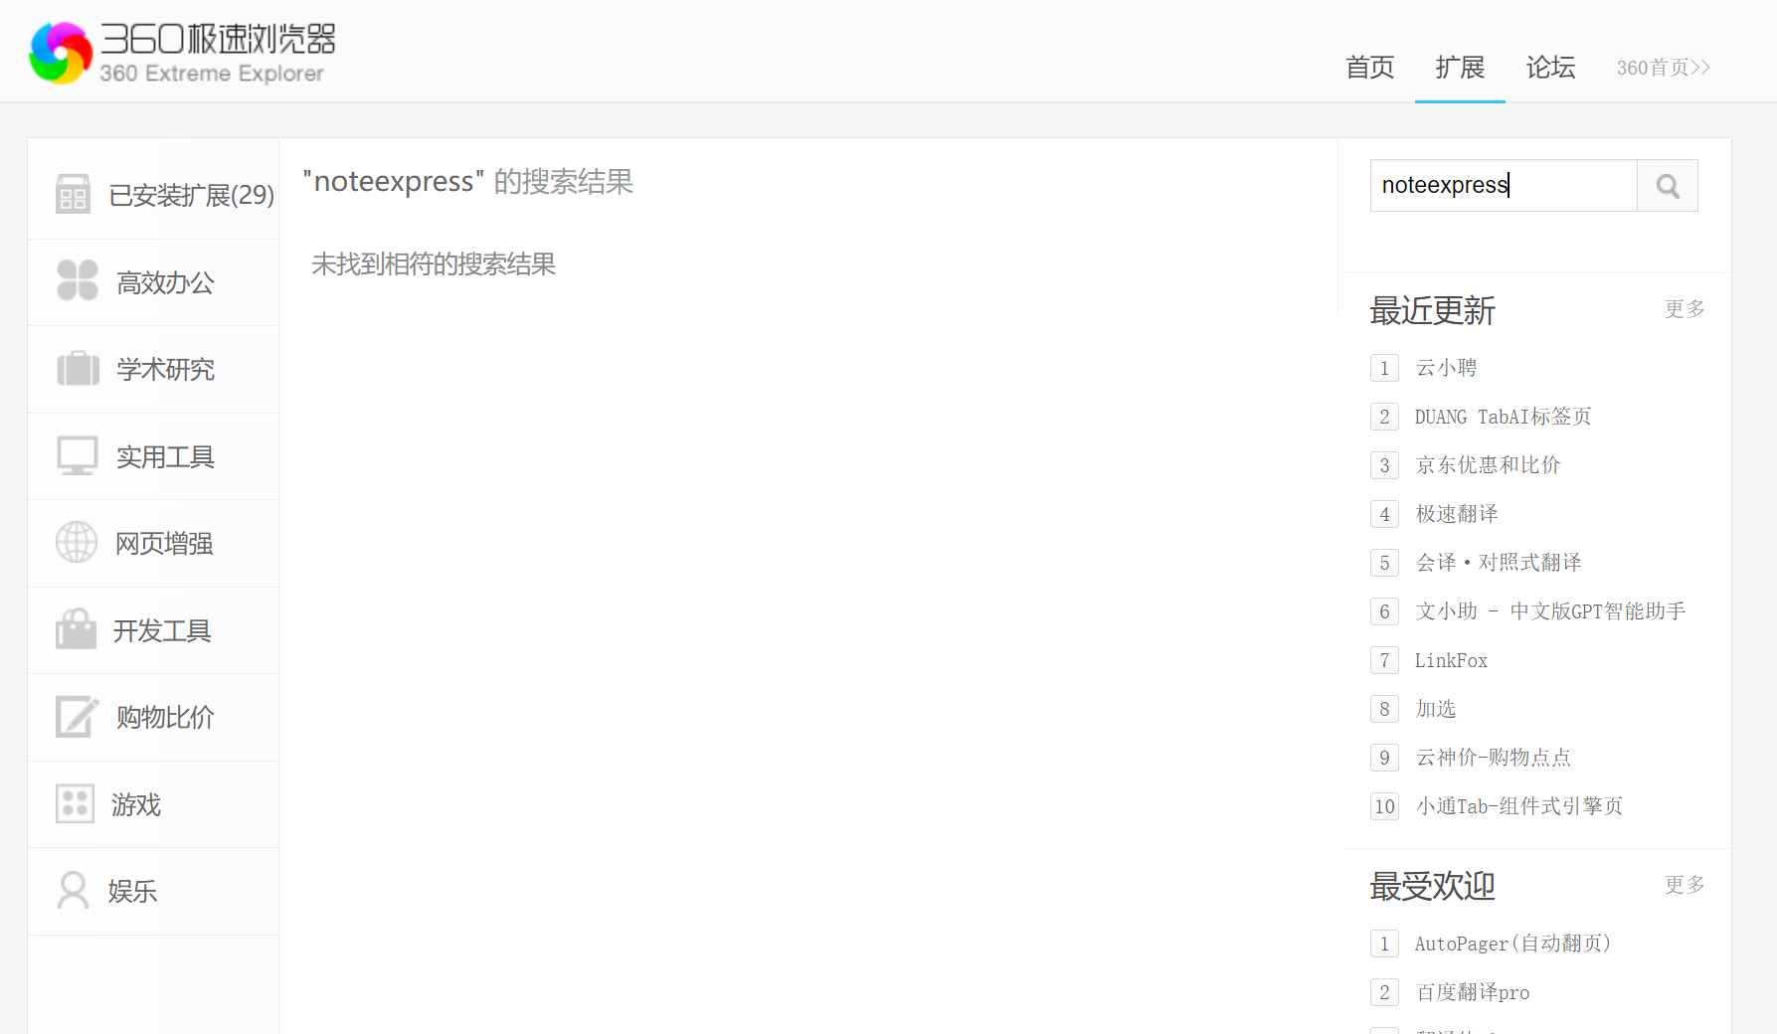
Task: Select the 购物比价 category
Action: 153,717
